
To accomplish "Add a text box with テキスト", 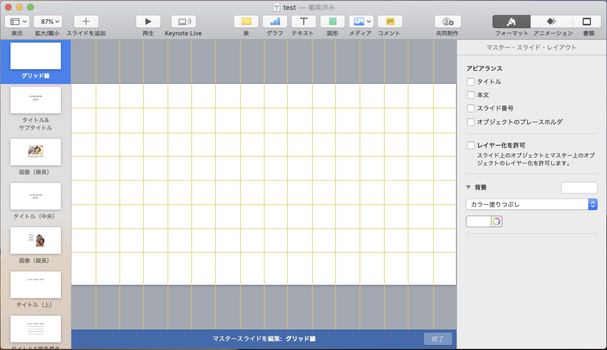I will 303,22.
